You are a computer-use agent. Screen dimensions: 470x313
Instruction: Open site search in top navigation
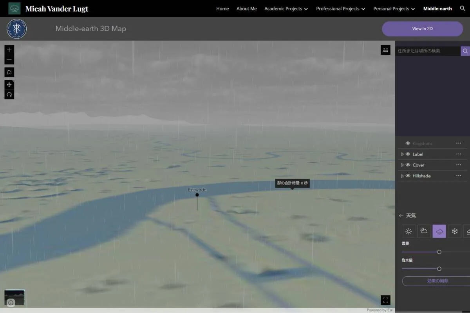463,8
